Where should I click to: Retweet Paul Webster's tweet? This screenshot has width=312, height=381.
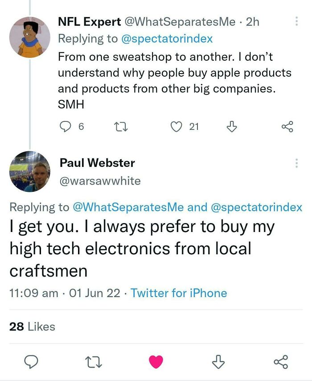(93, 362)
